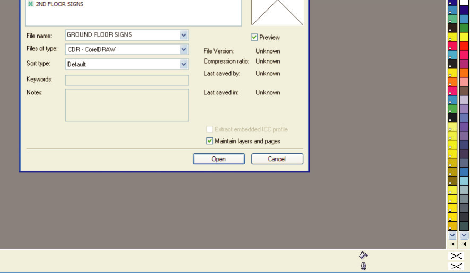The image size is (470, 273).
Task: Select the 2ND FLOOR SIGNS file
Action: pos(59,4)
